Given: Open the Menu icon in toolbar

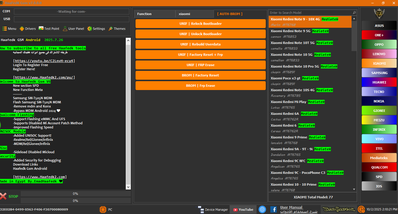Looking at the screenshot, I should click(5, 29).
